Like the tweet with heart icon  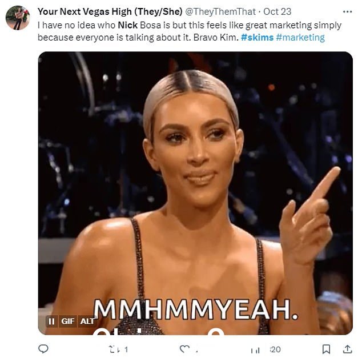[x=184, y=349]
